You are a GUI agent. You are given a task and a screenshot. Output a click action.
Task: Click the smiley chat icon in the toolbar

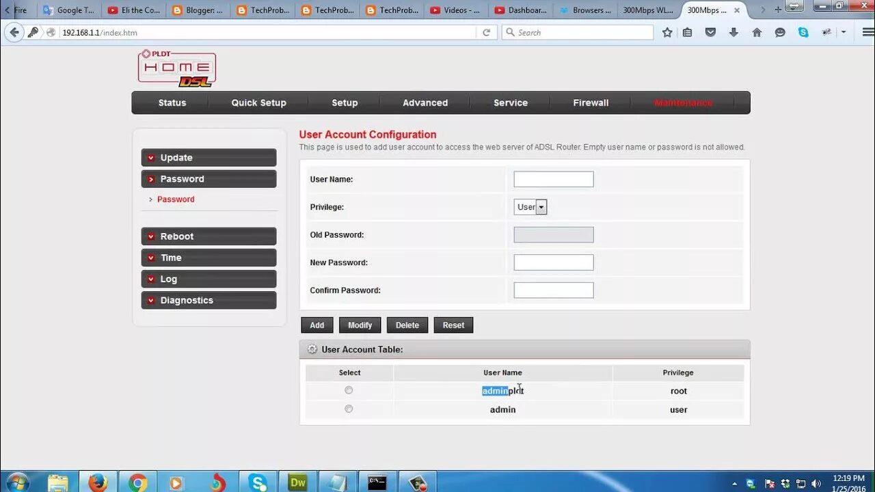780,32
